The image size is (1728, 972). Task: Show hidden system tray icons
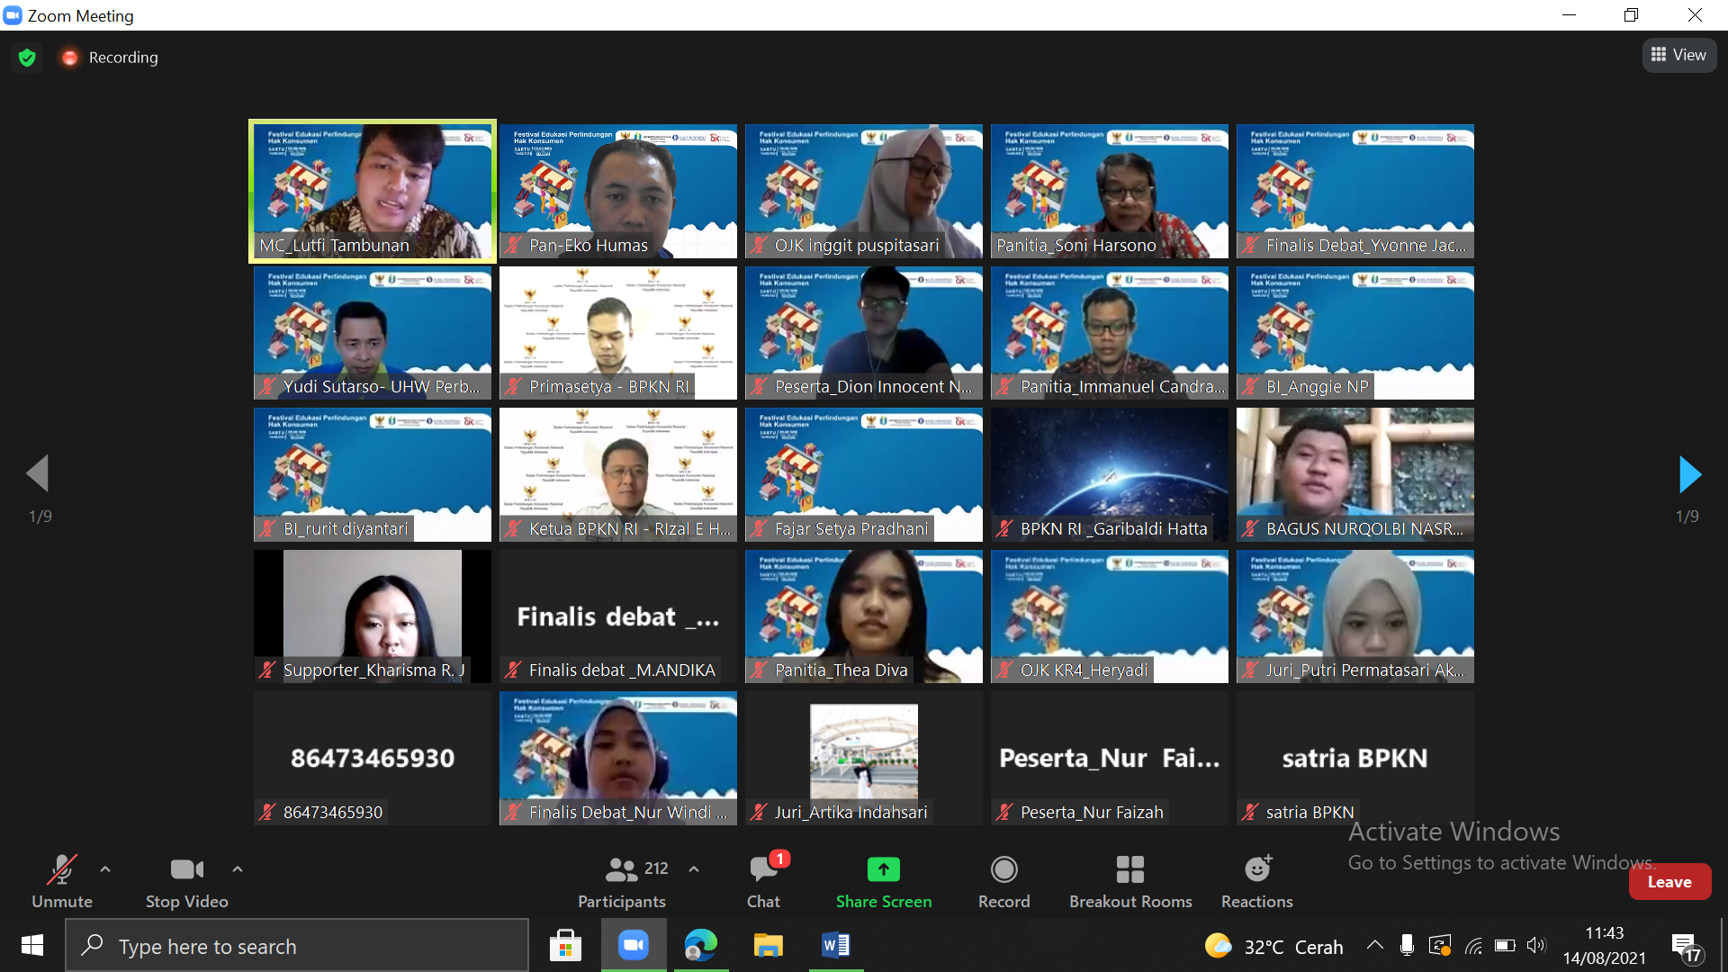point(1374,945)
